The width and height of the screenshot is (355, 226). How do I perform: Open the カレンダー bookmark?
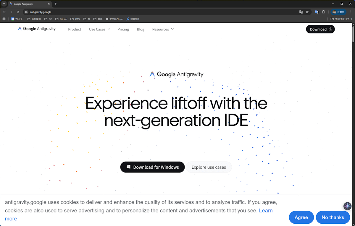(x=17, y=19)
